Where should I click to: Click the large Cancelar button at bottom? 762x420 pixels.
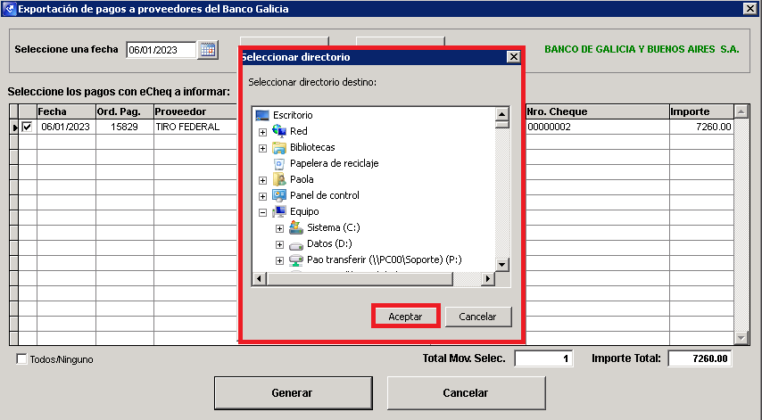pos(466,393)
